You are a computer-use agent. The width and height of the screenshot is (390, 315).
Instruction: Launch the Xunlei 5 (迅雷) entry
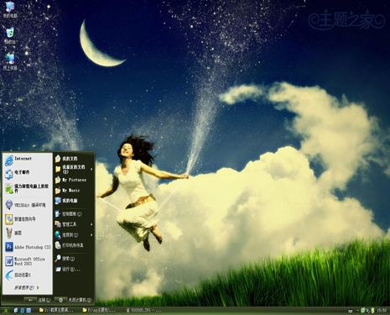pos(28,275)
